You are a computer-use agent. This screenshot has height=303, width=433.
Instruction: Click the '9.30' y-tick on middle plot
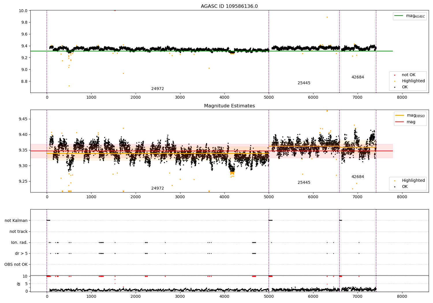tap(23, 166)
